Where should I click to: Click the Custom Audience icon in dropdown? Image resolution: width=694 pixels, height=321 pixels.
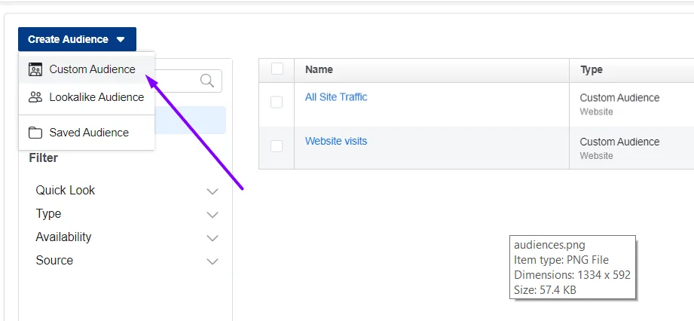35,69
